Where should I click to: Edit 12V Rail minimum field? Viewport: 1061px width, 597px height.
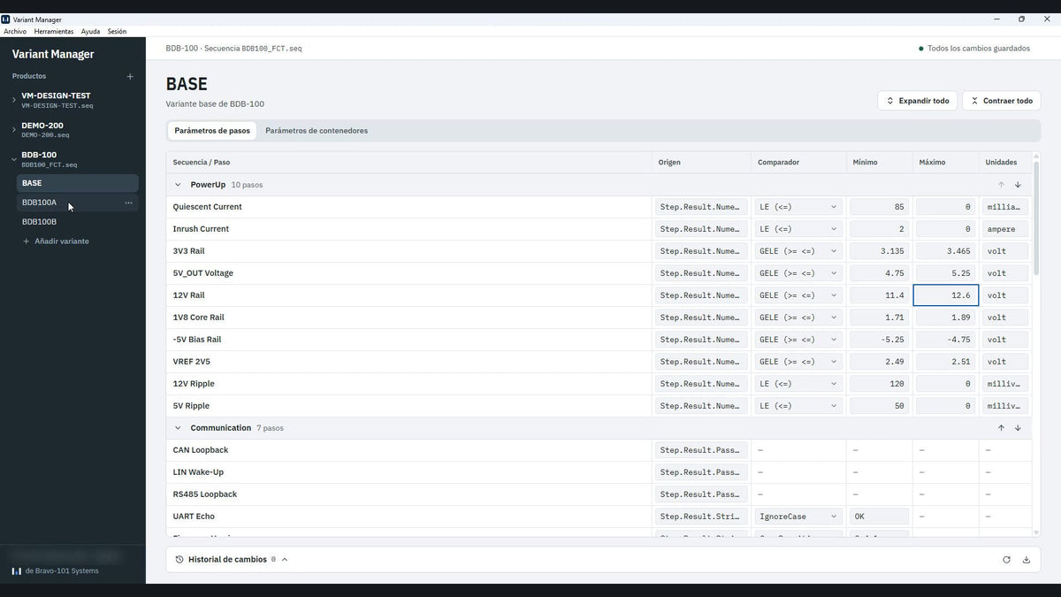click(x=879, y=295)
